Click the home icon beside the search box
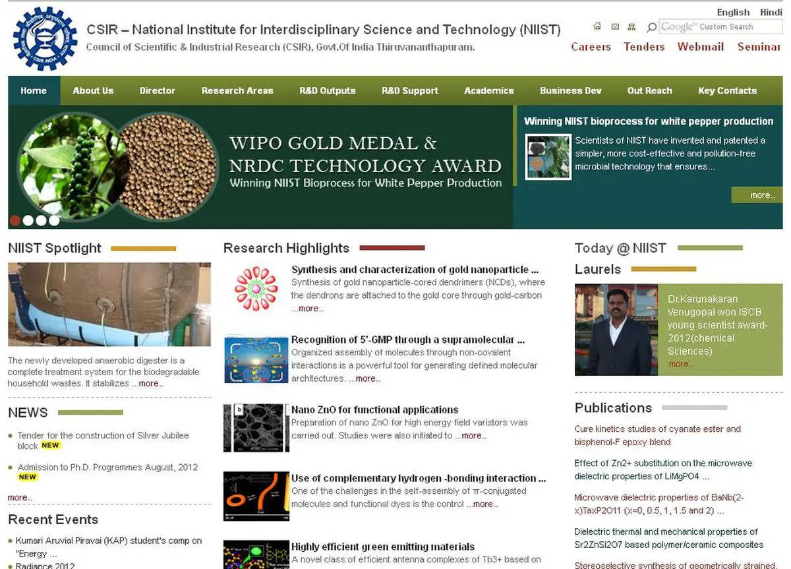The height and width of the screenshot is (569, 791). click(x=597, y=26)
